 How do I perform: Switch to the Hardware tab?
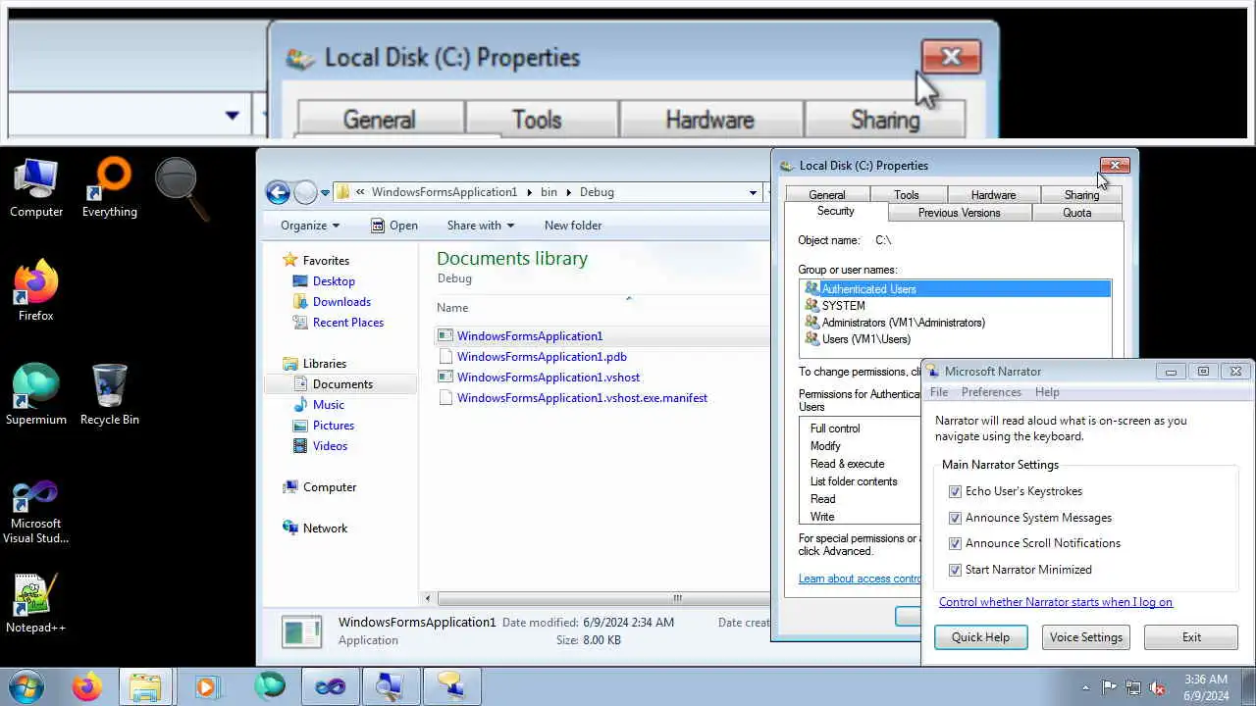pos(993,195)
